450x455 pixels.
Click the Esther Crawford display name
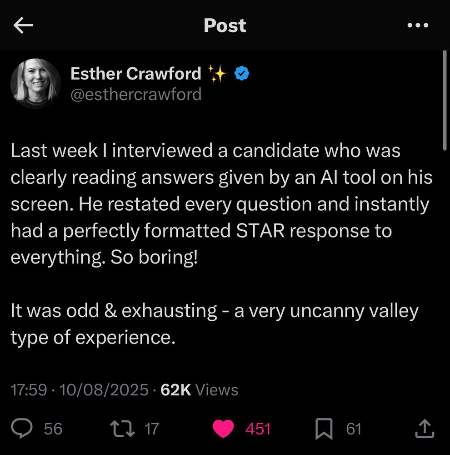[x=136, y=73]
